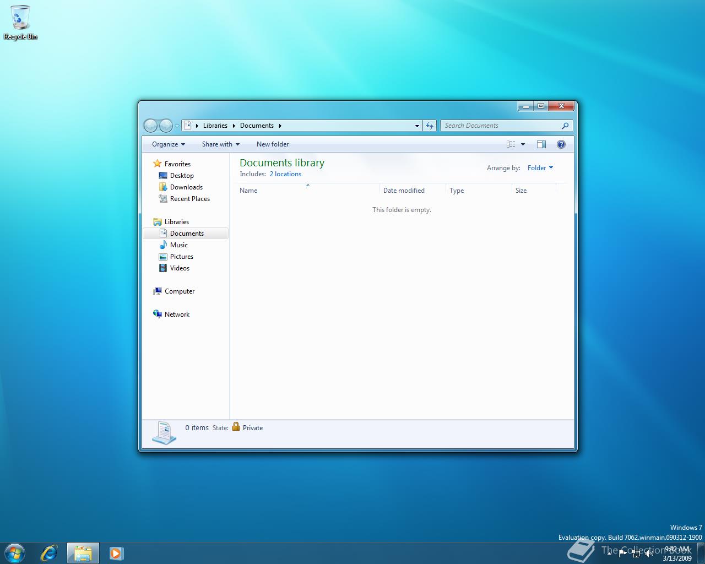This screenshot has height=564, width=705.
Task: Click the Action Center flag icon
Action: [x=623, y=554]
